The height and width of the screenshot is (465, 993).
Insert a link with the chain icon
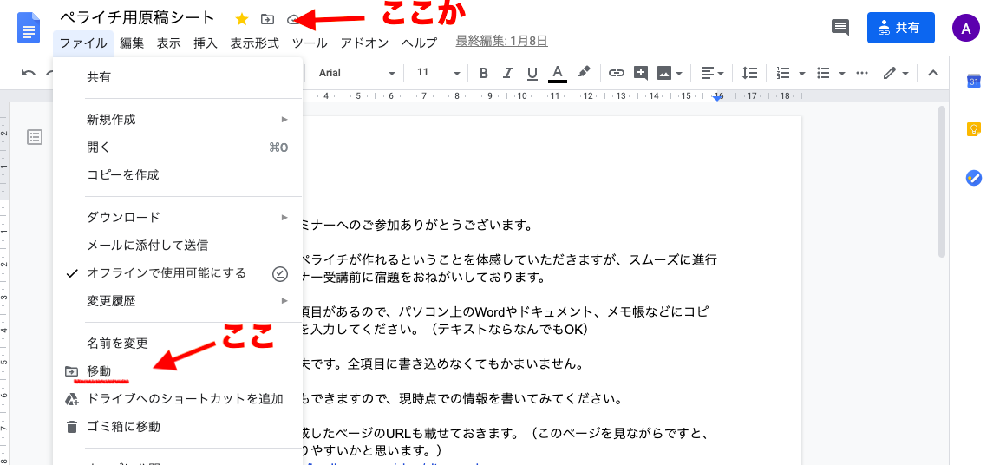617,73
